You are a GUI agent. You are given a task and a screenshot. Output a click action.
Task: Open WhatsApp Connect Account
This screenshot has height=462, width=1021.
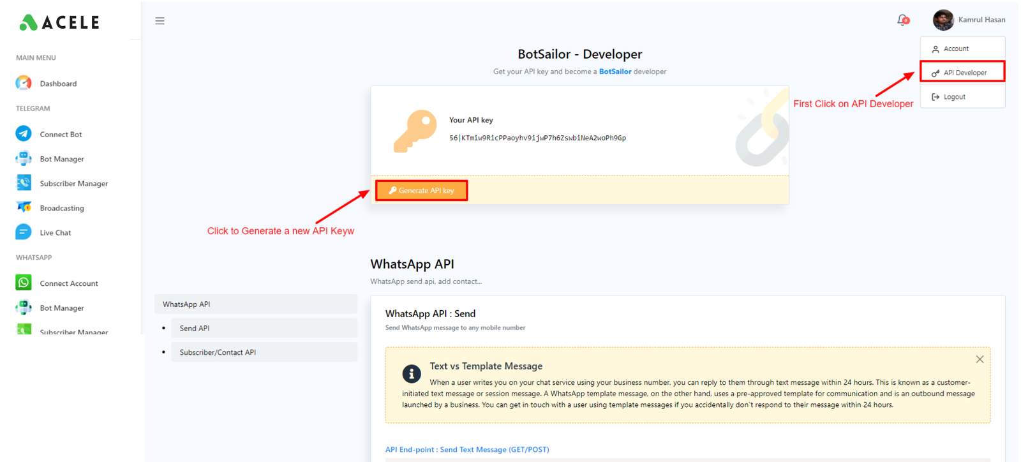[x=69, y=283]
